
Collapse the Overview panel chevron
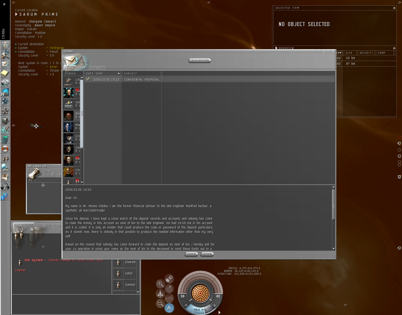pos(394,48)
